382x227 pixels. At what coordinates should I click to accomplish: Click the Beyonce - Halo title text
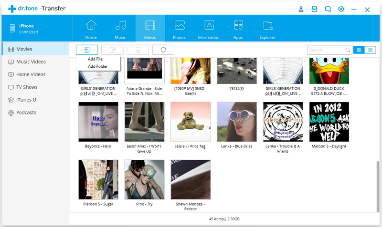pyautogui.click(x=98, y=146)
